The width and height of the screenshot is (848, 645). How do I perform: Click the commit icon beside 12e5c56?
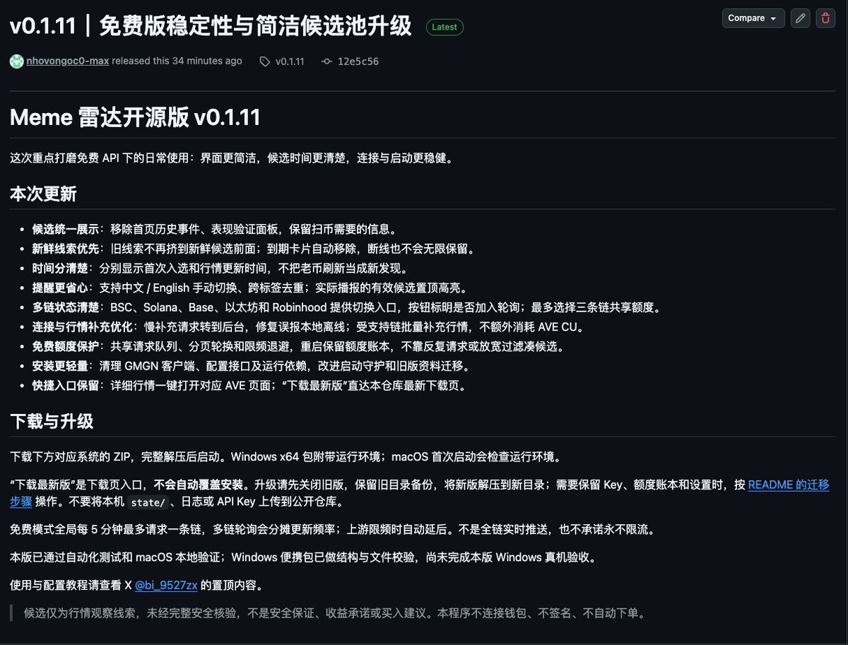(x=326, y=61)
